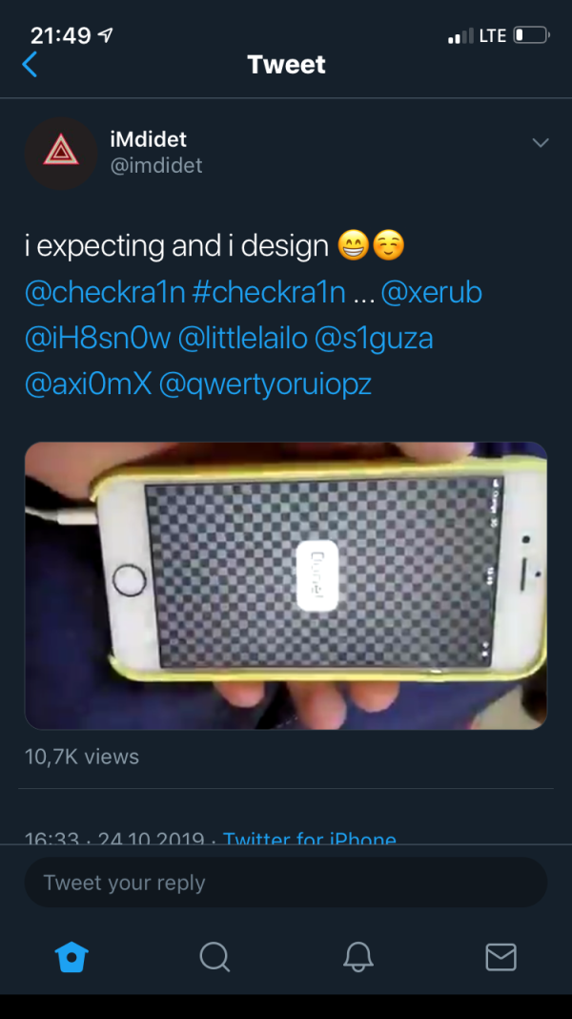Open the #checkra1n hashtag

point(269,293)
